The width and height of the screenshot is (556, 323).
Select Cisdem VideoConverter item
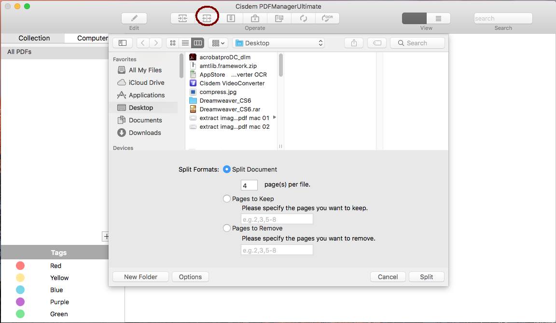pos(232,83)
